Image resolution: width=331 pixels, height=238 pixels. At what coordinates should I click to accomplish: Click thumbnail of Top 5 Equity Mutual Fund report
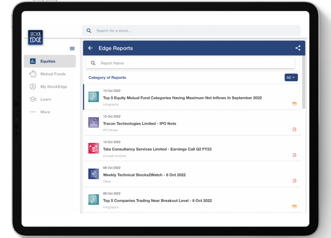[93, 97]
